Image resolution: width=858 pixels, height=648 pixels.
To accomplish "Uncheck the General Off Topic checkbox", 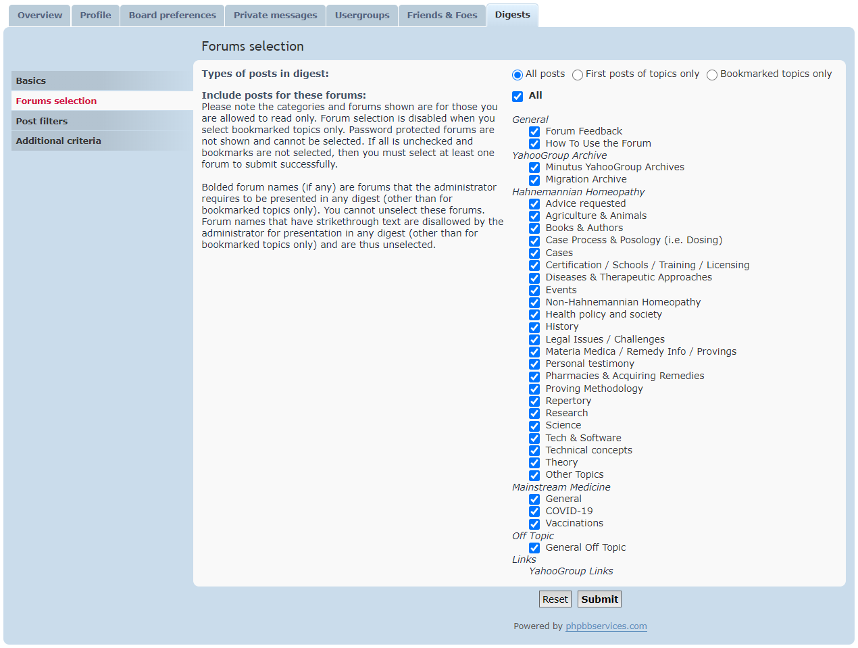I will pyautogui.click(x=534, y=548).
